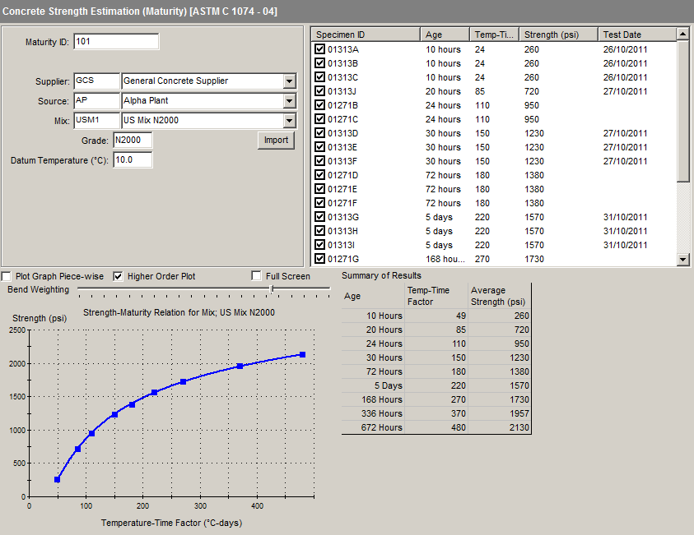The height and width of the screenshot is (535, 694).
Task: Adjust the Bend Weighting slider handle
Action: click(272, 288)
